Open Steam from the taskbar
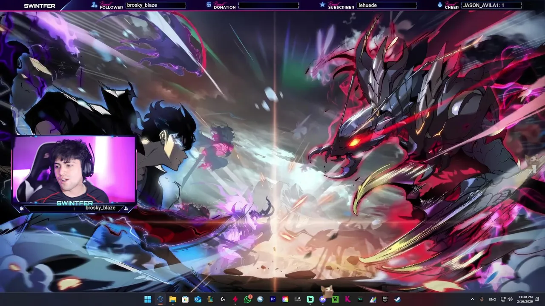Viewport: 545px width, 306px height. click(x=398, y=299)
